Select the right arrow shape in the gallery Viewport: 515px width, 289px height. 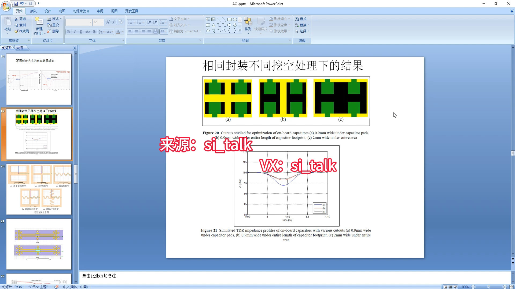pyautogui.click(x=230, y=25)
